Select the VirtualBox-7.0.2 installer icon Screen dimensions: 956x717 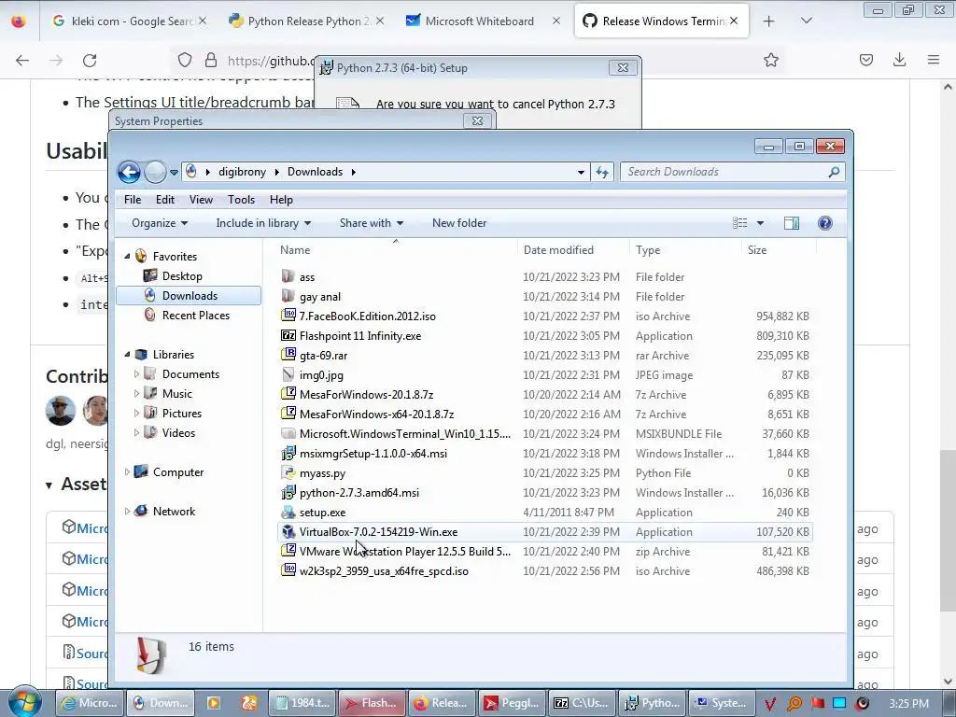point(288,531)
